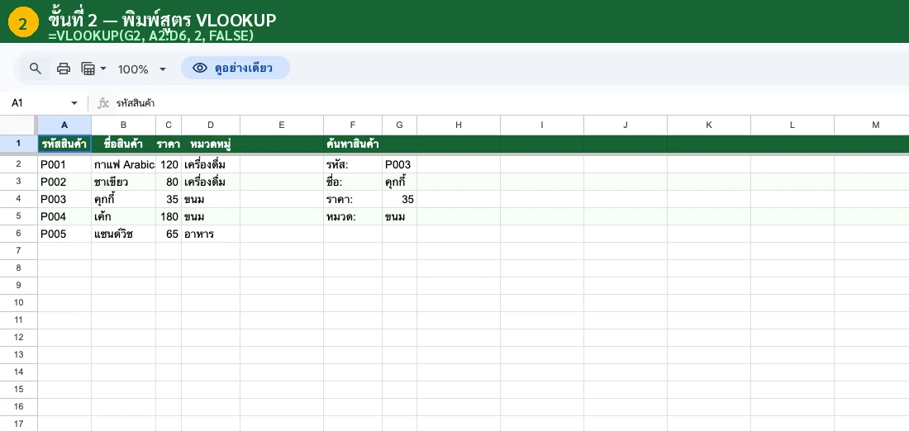The width and height of the screenshot is (909, 431).
Task: Select cell D6 containing อาหาร
Action: click(211, 234)
